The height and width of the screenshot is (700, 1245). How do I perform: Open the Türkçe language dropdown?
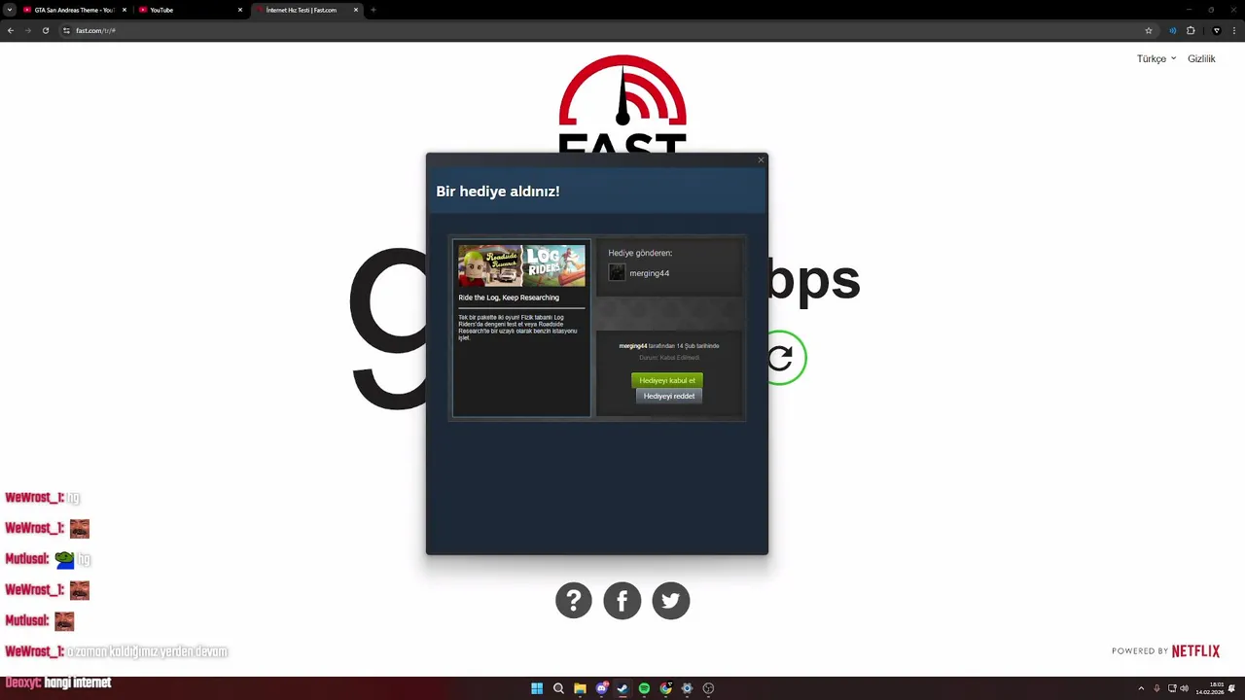point(1156,59)
